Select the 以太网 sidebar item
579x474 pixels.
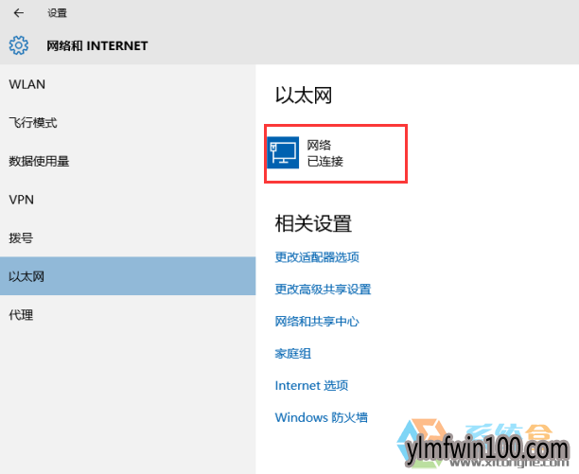[128, 276]
